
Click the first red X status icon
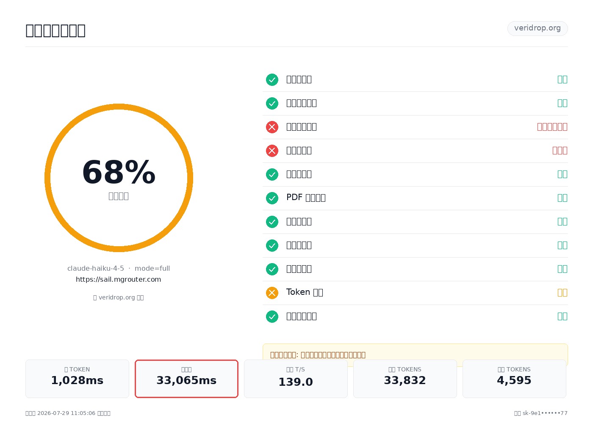tap(272, 127)
